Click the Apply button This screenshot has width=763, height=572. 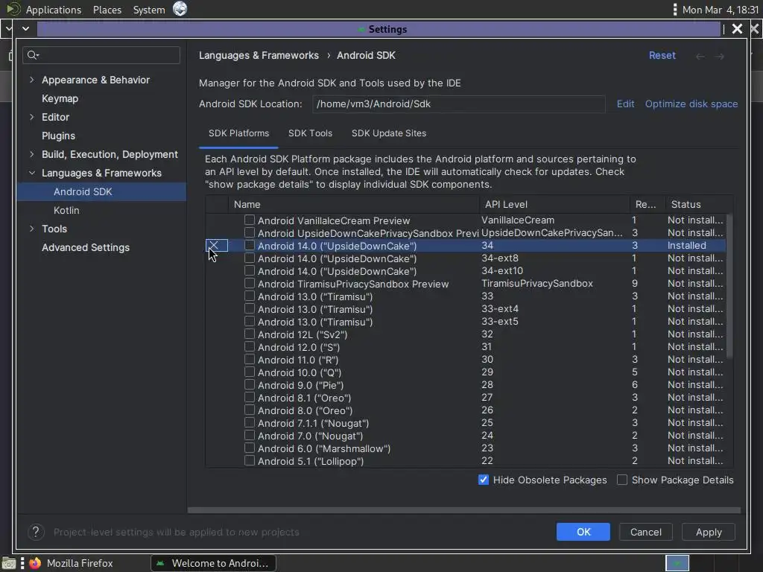[709, 532]
